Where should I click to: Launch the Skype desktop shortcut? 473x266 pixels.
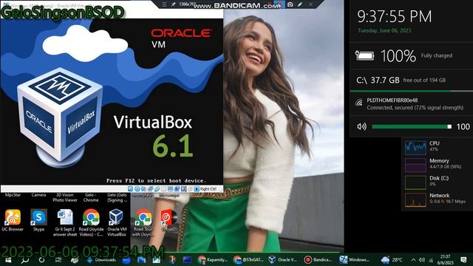pos(38,220)
